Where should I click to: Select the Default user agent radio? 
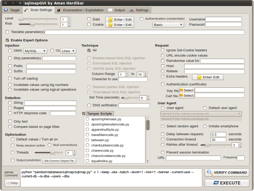click(x=205, y=108)
